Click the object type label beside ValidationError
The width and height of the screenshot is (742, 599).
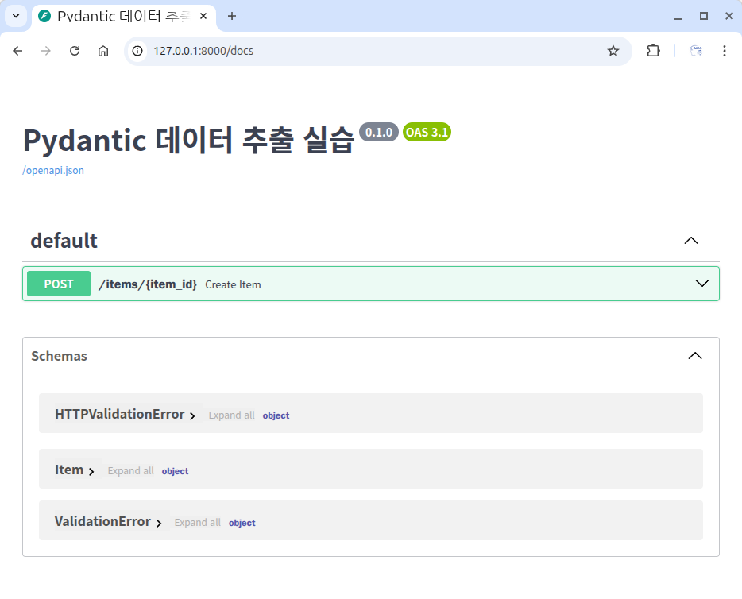click(x=242, y=523)
